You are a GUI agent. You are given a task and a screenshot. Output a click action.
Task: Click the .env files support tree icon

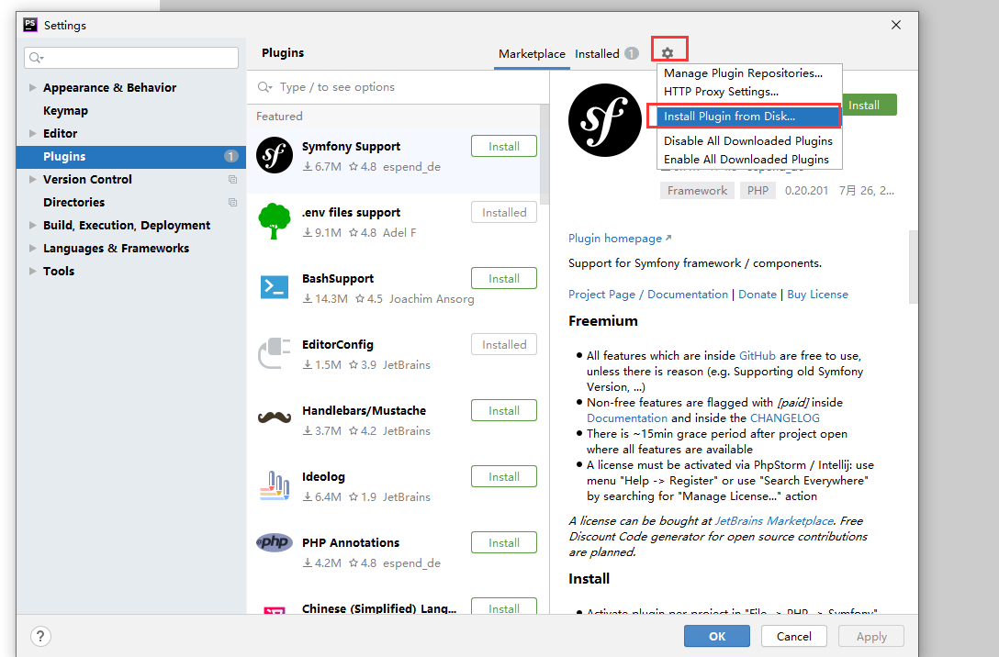tap(274, 221)
